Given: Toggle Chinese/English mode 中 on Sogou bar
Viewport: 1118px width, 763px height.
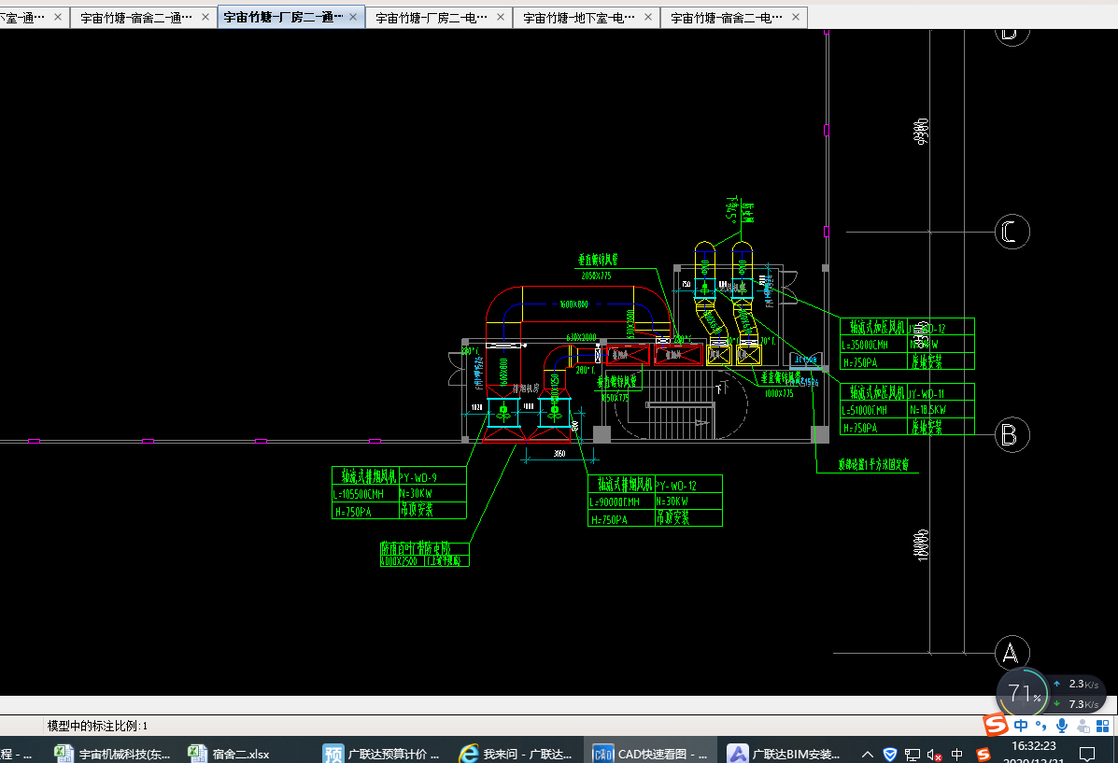Looking at the screenshot, I should coord(1021,726).
